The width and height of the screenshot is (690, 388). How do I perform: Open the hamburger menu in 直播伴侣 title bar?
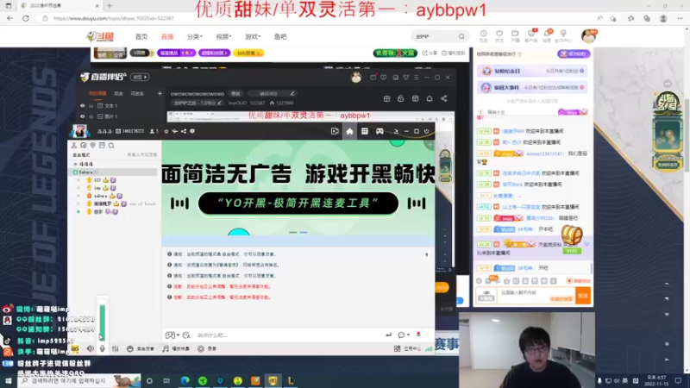(x=417, y=78)
